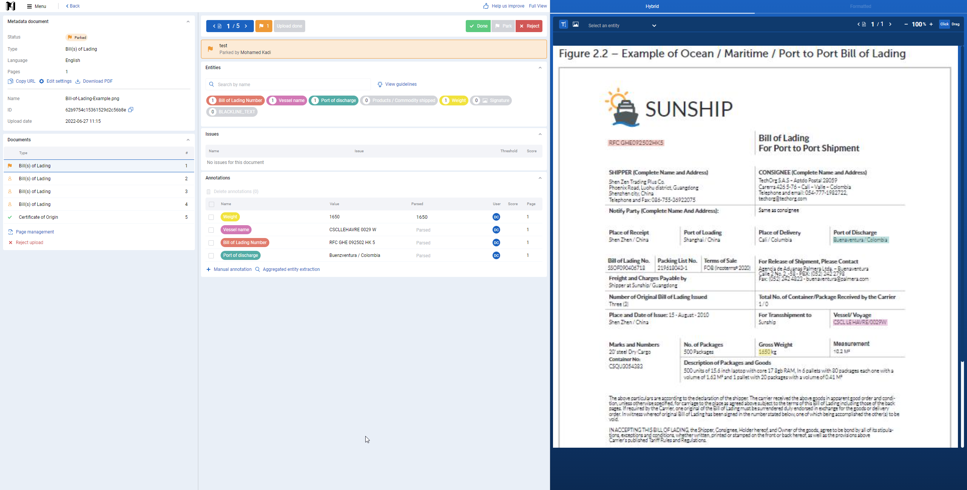Toggle the select-all annotations checkbox
The image size is (967, 490).
click(x=212, y=204)
